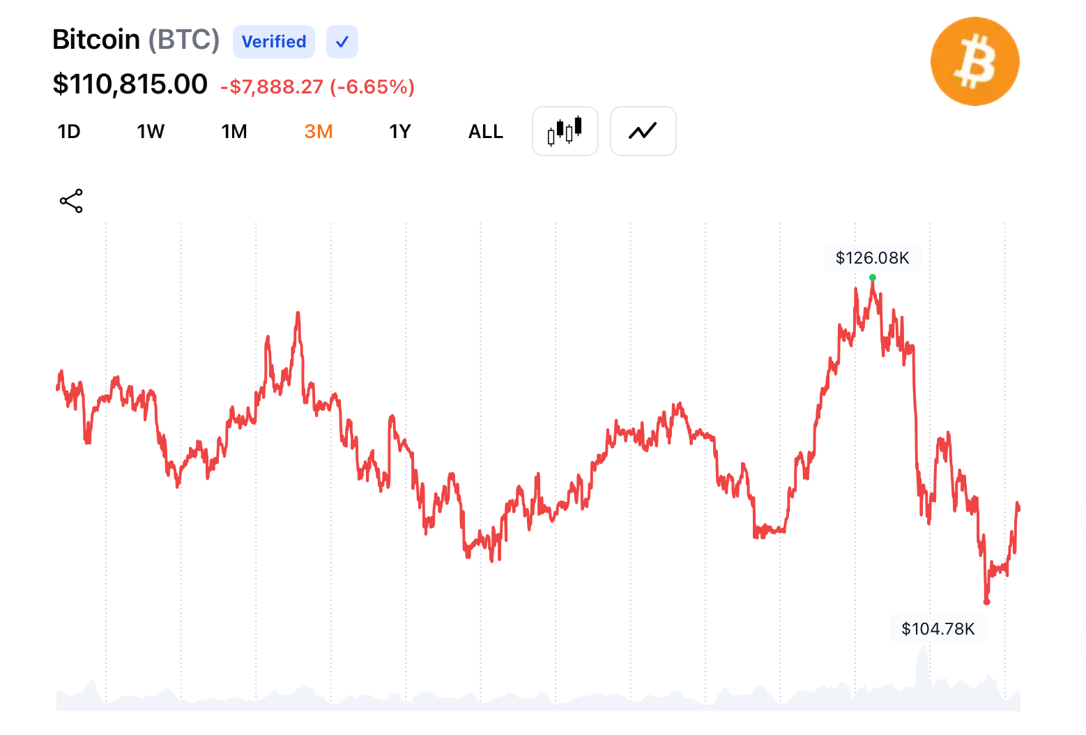Select the line chart icon
The image size is (1086, 735).
coord(642,130)
